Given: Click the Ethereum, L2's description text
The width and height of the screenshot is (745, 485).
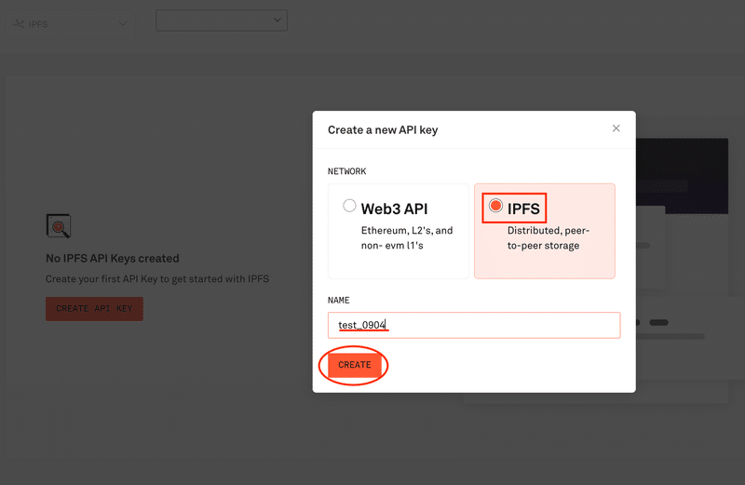Looking at the screenshot, I should tap(407, 238).
